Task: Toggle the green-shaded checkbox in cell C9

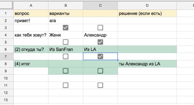Action: (x=100, y=71)
